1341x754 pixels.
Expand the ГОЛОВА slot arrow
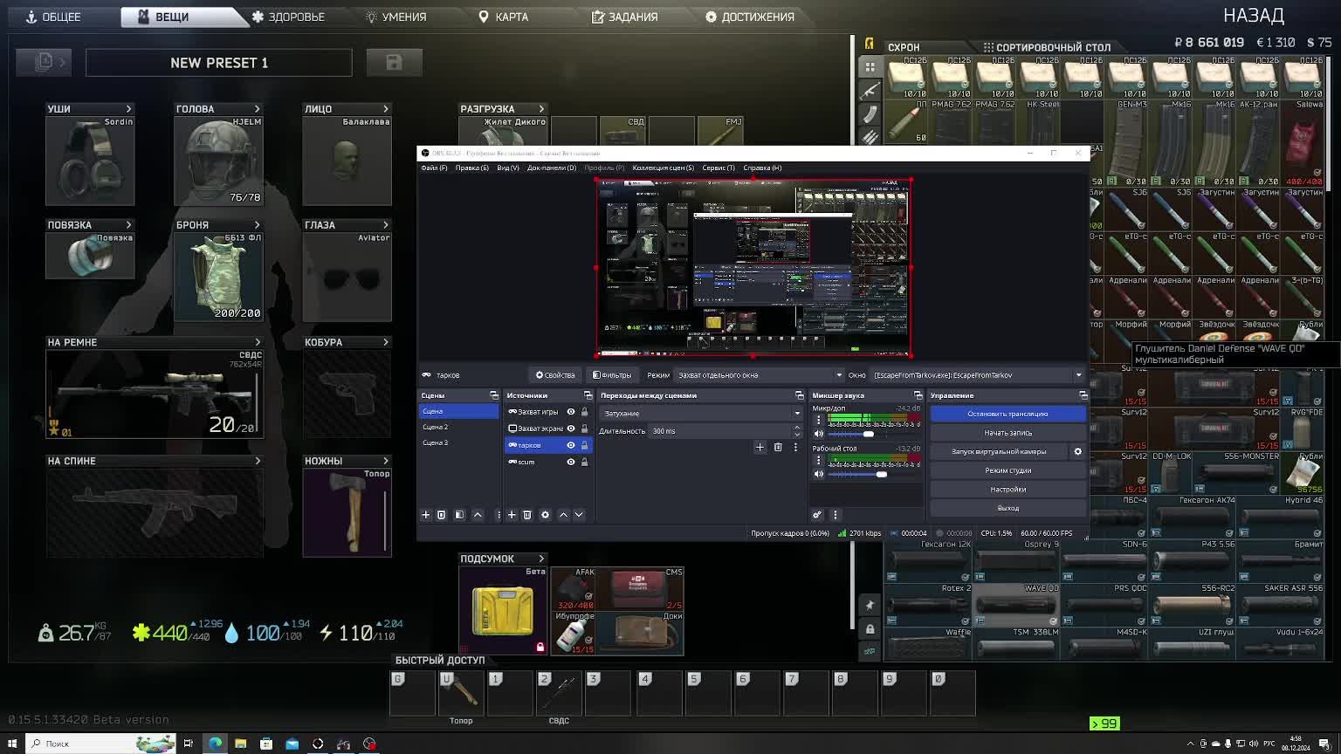pyautogui.click(x=257, y=109)
